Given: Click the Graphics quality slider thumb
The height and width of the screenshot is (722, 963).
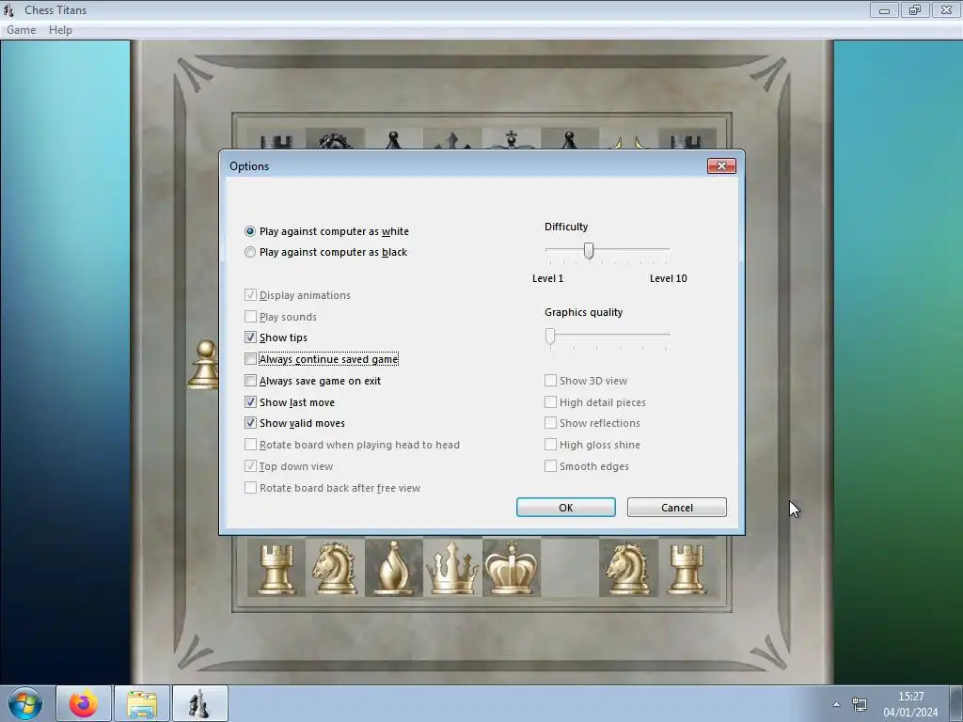Looking at the screenshot, I should tap(550, 336).
